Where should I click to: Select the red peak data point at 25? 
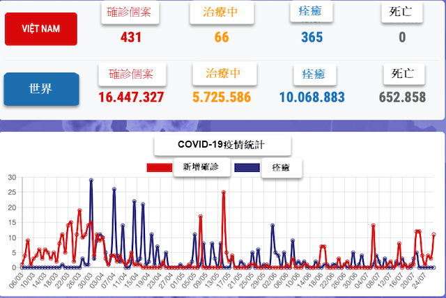224,192
